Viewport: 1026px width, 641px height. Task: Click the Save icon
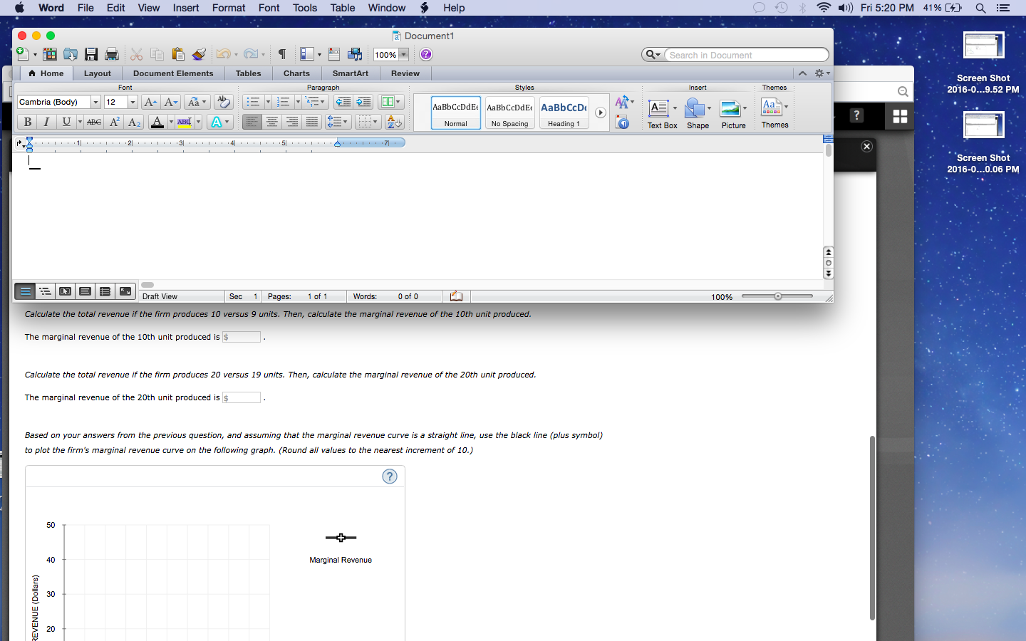(x=91, y=54)
